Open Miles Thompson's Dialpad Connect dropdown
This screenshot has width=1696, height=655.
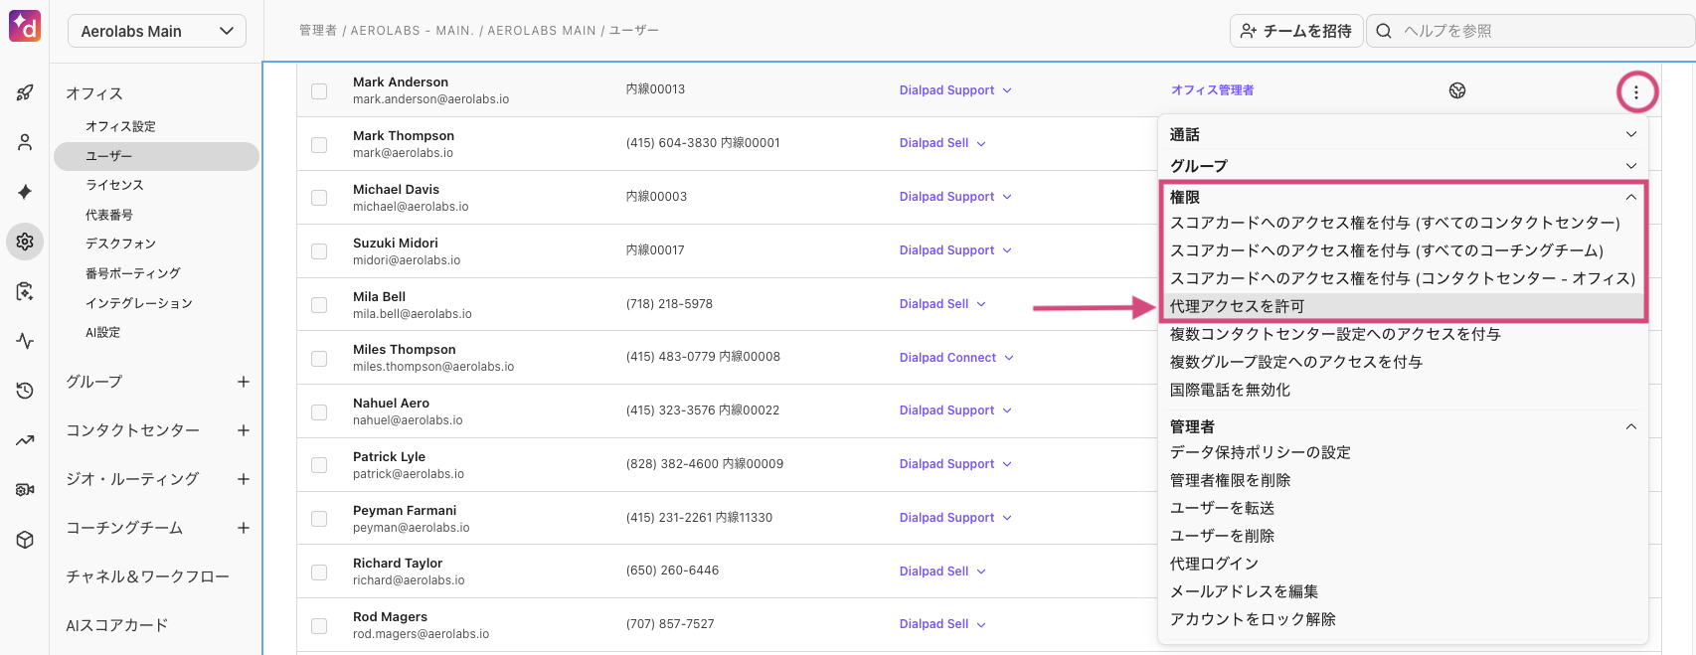coord(956,358)
